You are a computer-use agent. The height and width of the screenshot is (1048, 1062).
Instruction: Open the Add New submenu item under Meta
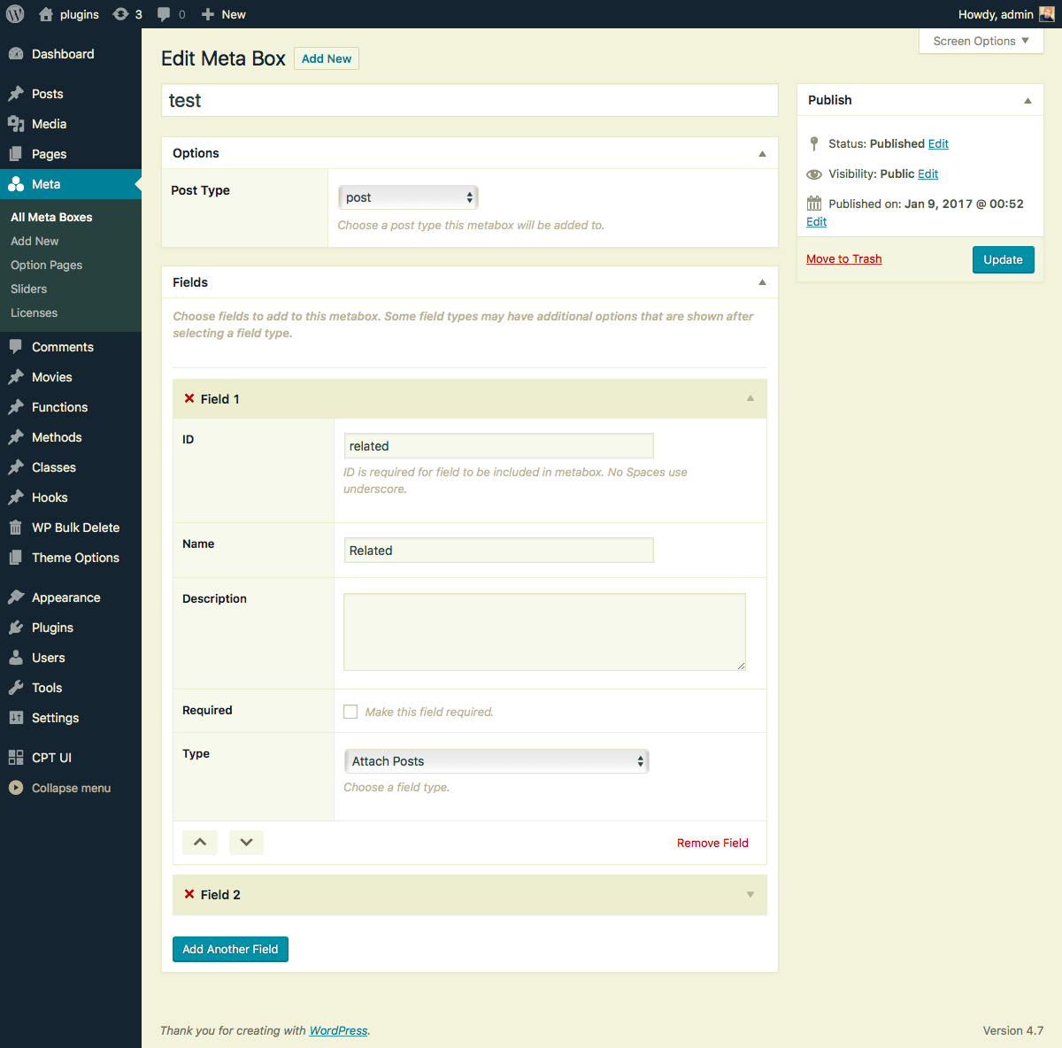(35, 241)
